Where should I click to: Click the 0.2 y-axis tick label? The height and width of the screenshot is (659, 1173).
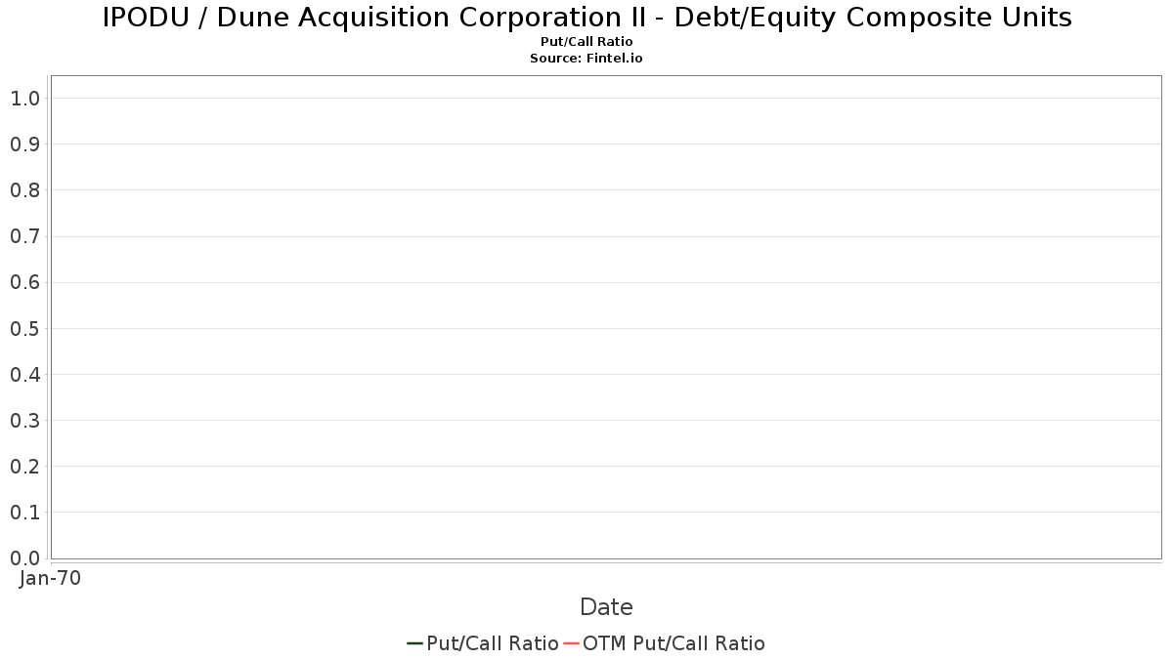pos(24,467)
